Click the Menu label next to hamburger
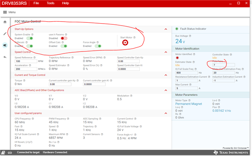Viewport: 252px width, 156px height. pos(12,12)
